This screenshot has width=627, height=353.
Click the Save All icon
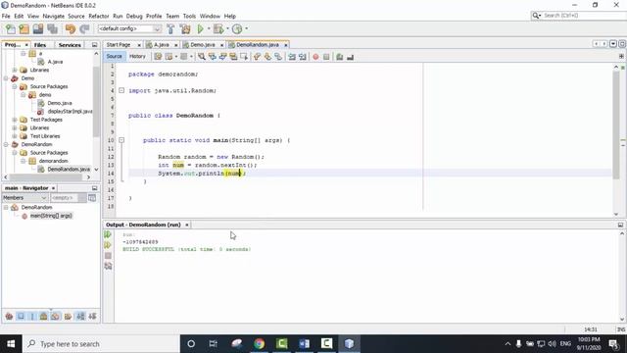click(x=52, y=28)
